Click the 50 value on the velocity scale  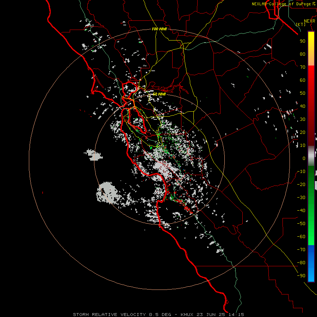point(303,93)
